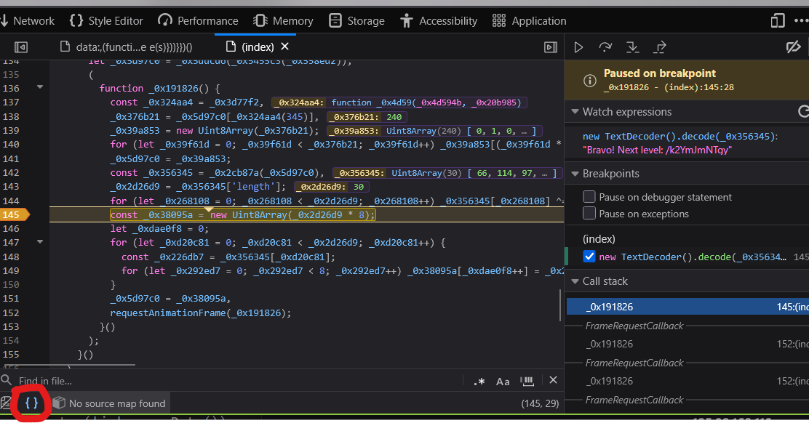Uncheck the TextDecoder breakpoint checkbox
This screenshot has height=423, width=809.
tap(589, 257)
